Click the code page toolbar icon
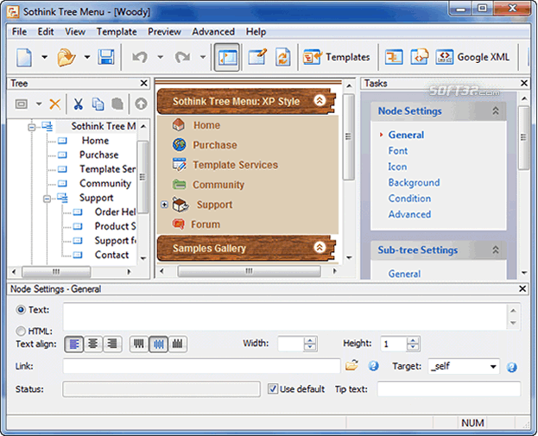The width and height of the screenshot is (538, 436). pyautogui.click(x=420, y=57)
